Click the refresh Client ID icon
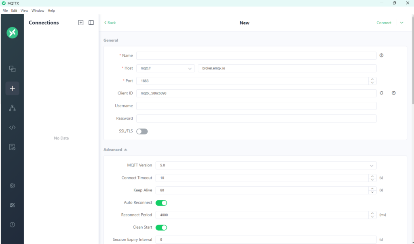This screenshot has width=414, height=244. tap(381, 93)
